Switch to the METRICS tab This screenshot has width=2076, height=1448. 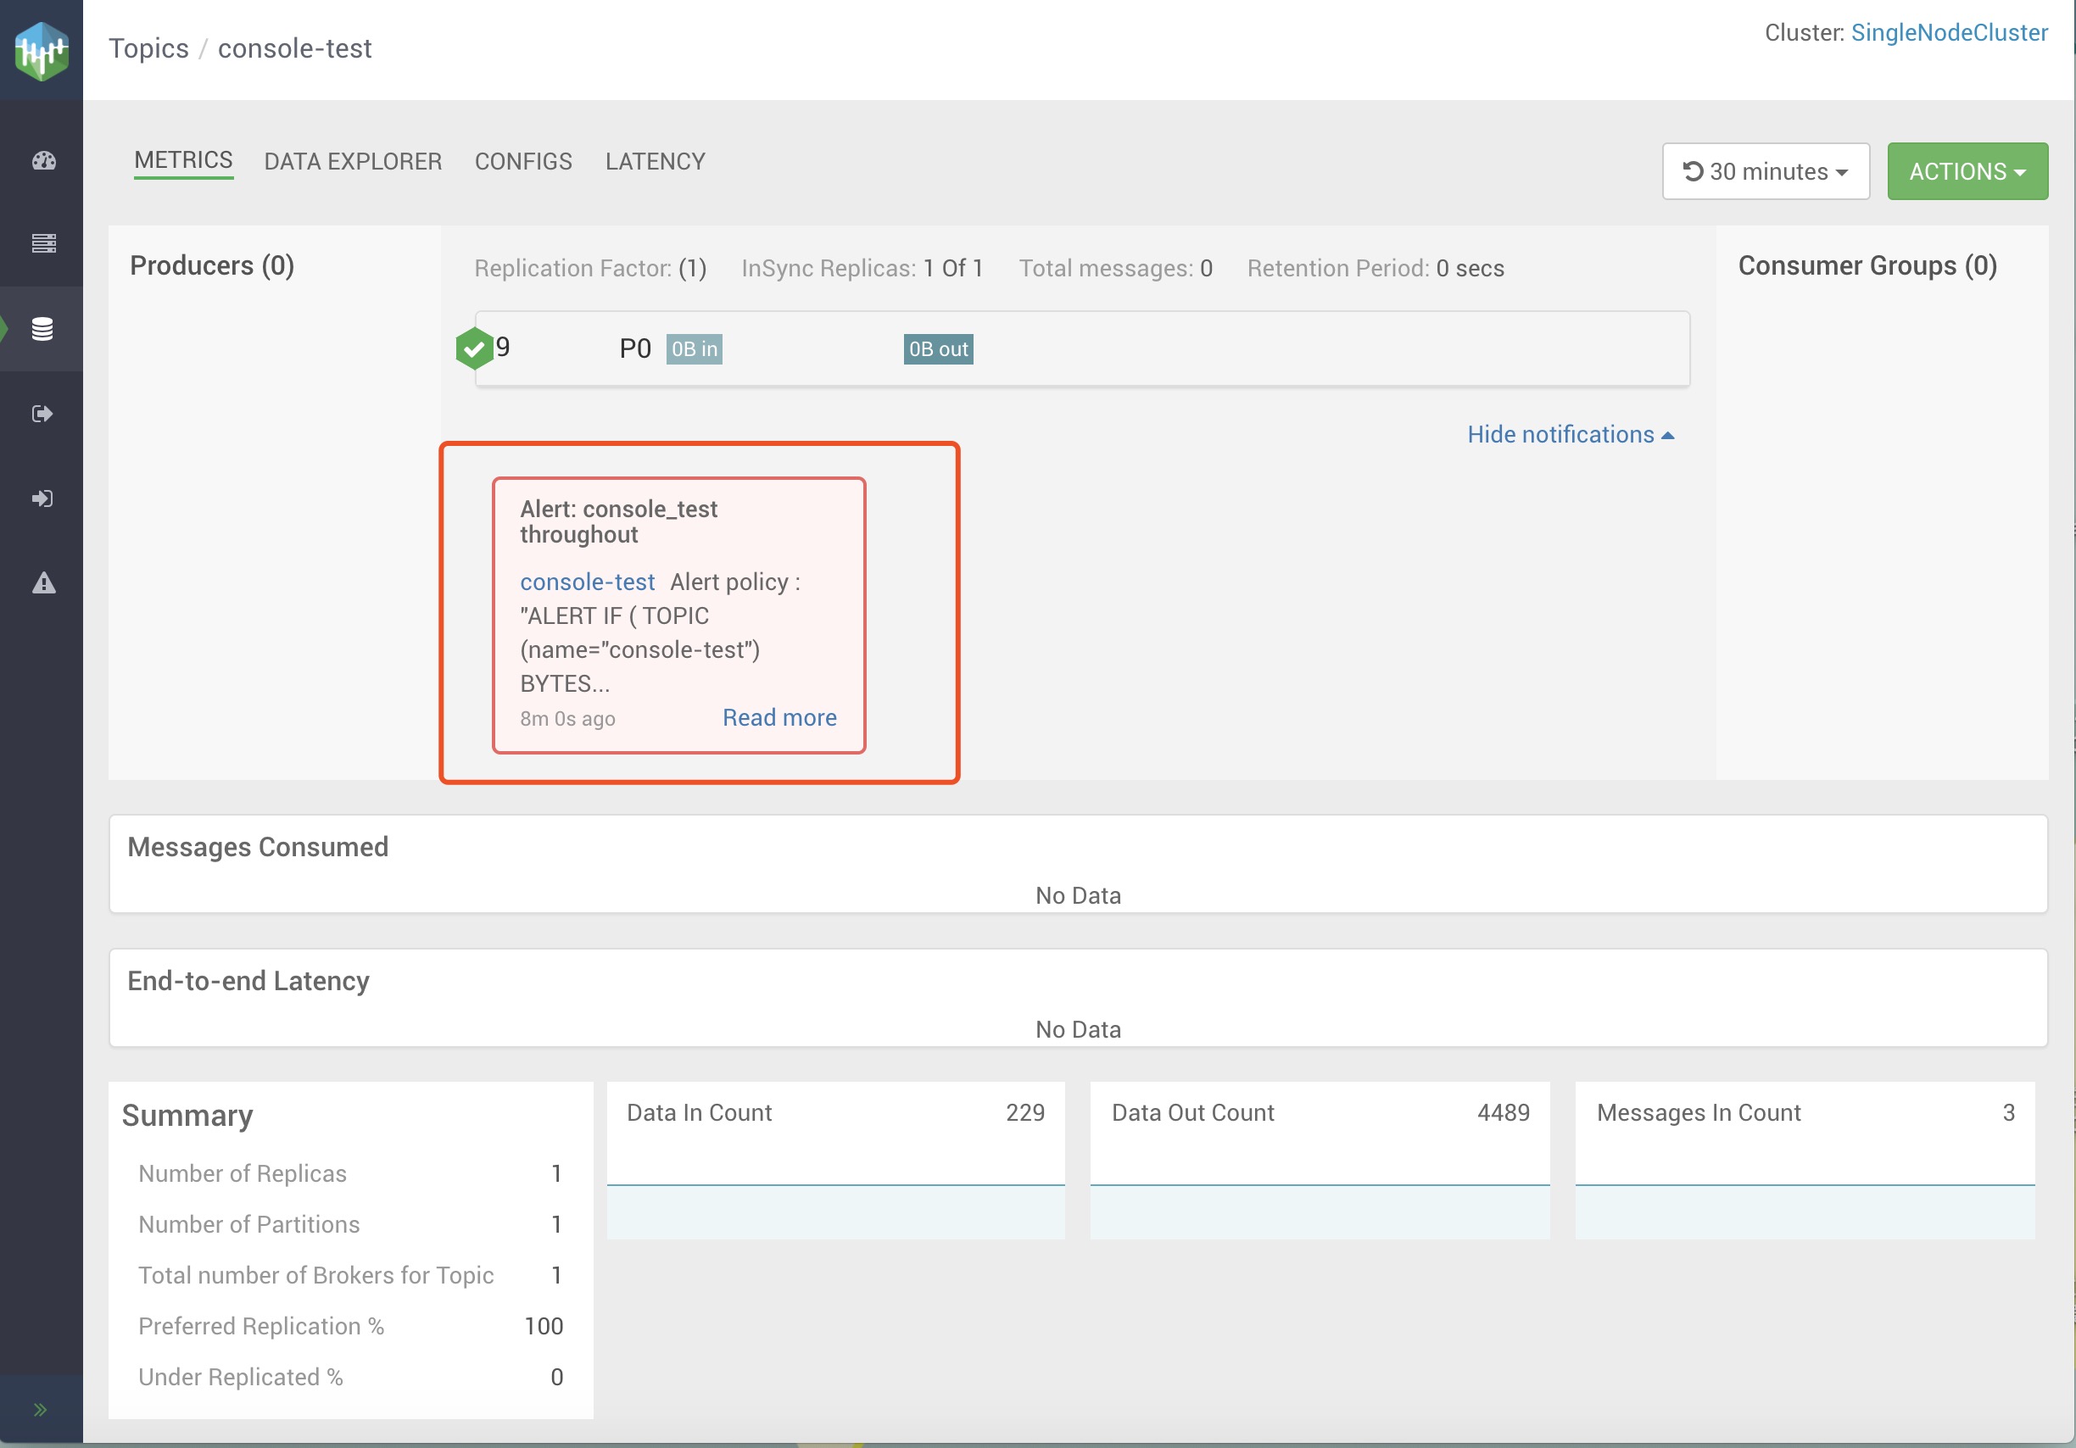[183, 161]
